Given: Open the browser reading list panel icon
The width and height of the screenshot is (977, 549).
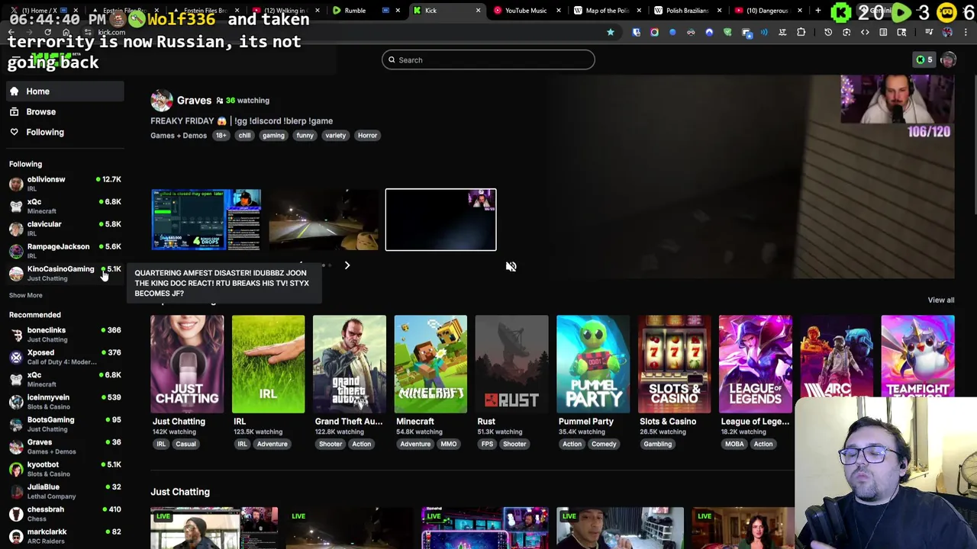Looking at the screenshot, I should pos(883,32).
